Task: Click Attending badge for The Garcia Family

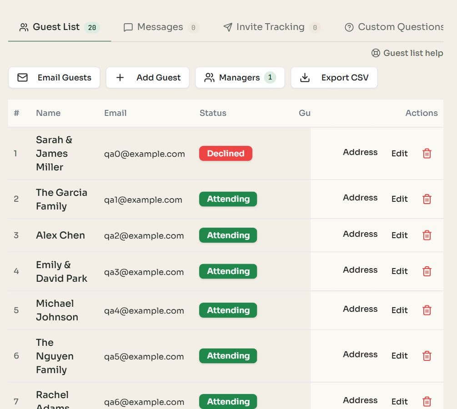Action: pos(228,199)
